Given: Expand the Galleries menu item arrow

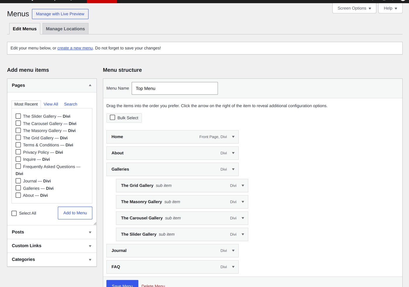Looking at the screenshot, I should [233, 169].
